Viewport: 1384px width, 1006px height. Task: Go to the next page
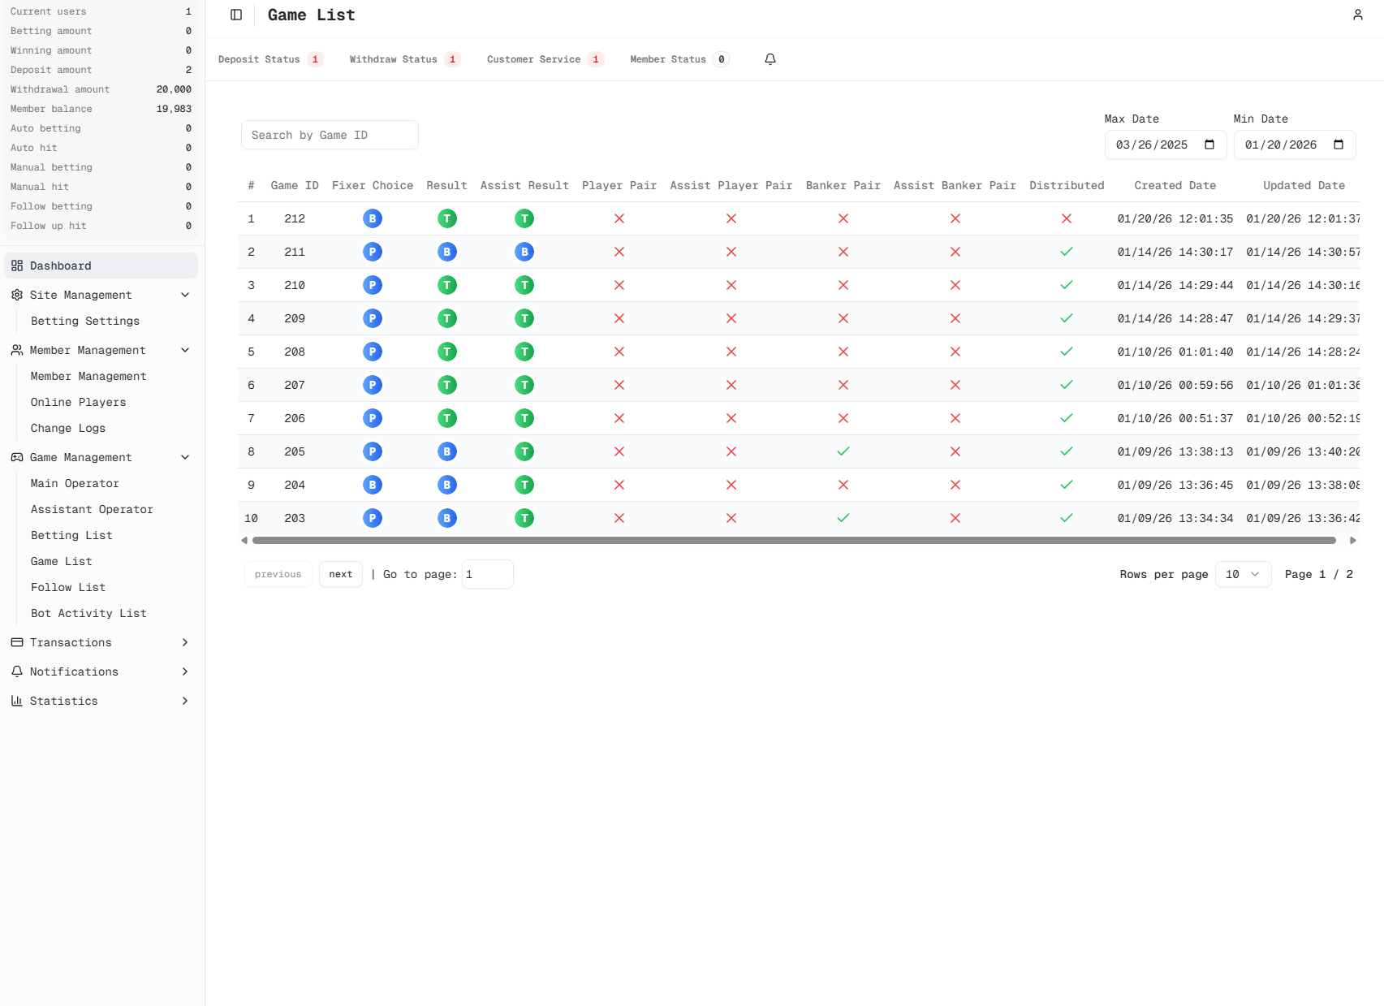tap(340, 574)
